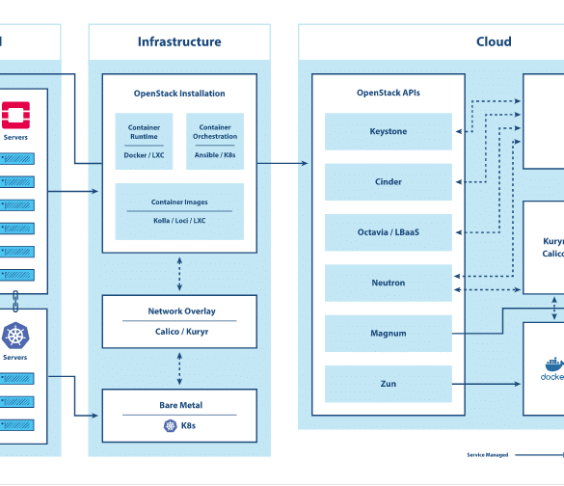The height and width of the screenshot is (486, 564).
Task: Click the Service Managed legend label
Action: pyautogui.click(x=488, y=455)
